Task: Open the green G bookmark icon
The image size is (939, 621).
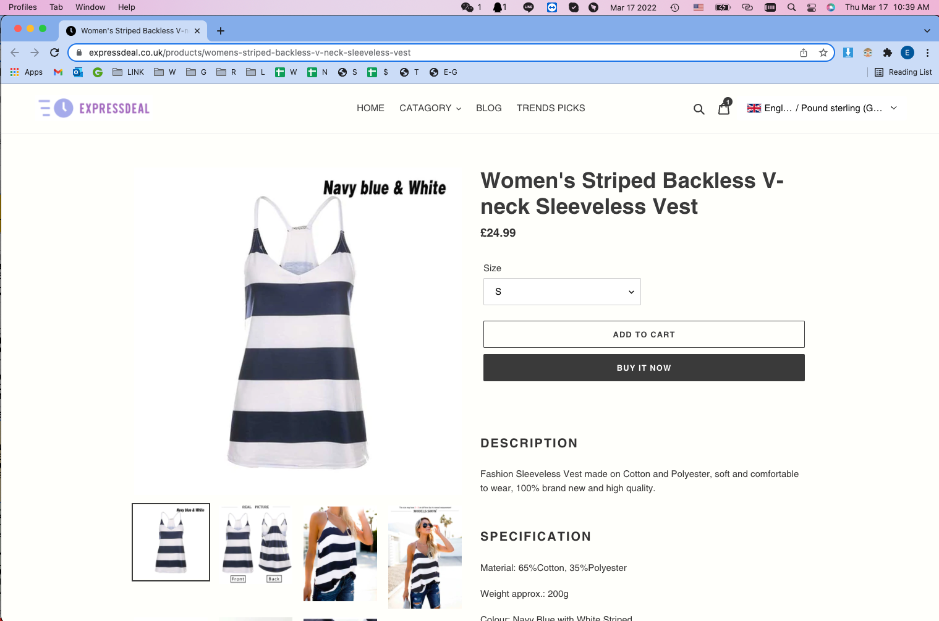Action: pos(98,72)
